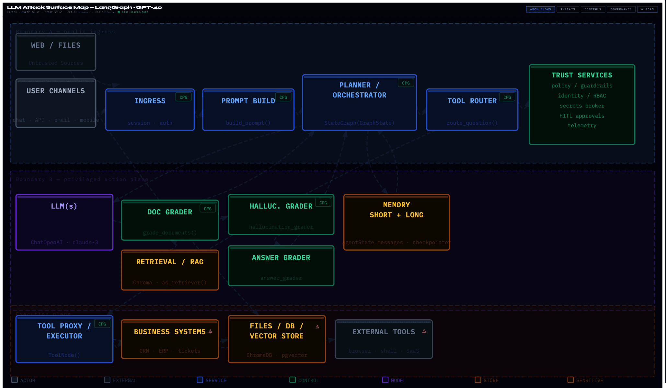Screen dimensions: 666x388
Task: Toggle the CONTROL legend box
Action: [x=293, y=380]
